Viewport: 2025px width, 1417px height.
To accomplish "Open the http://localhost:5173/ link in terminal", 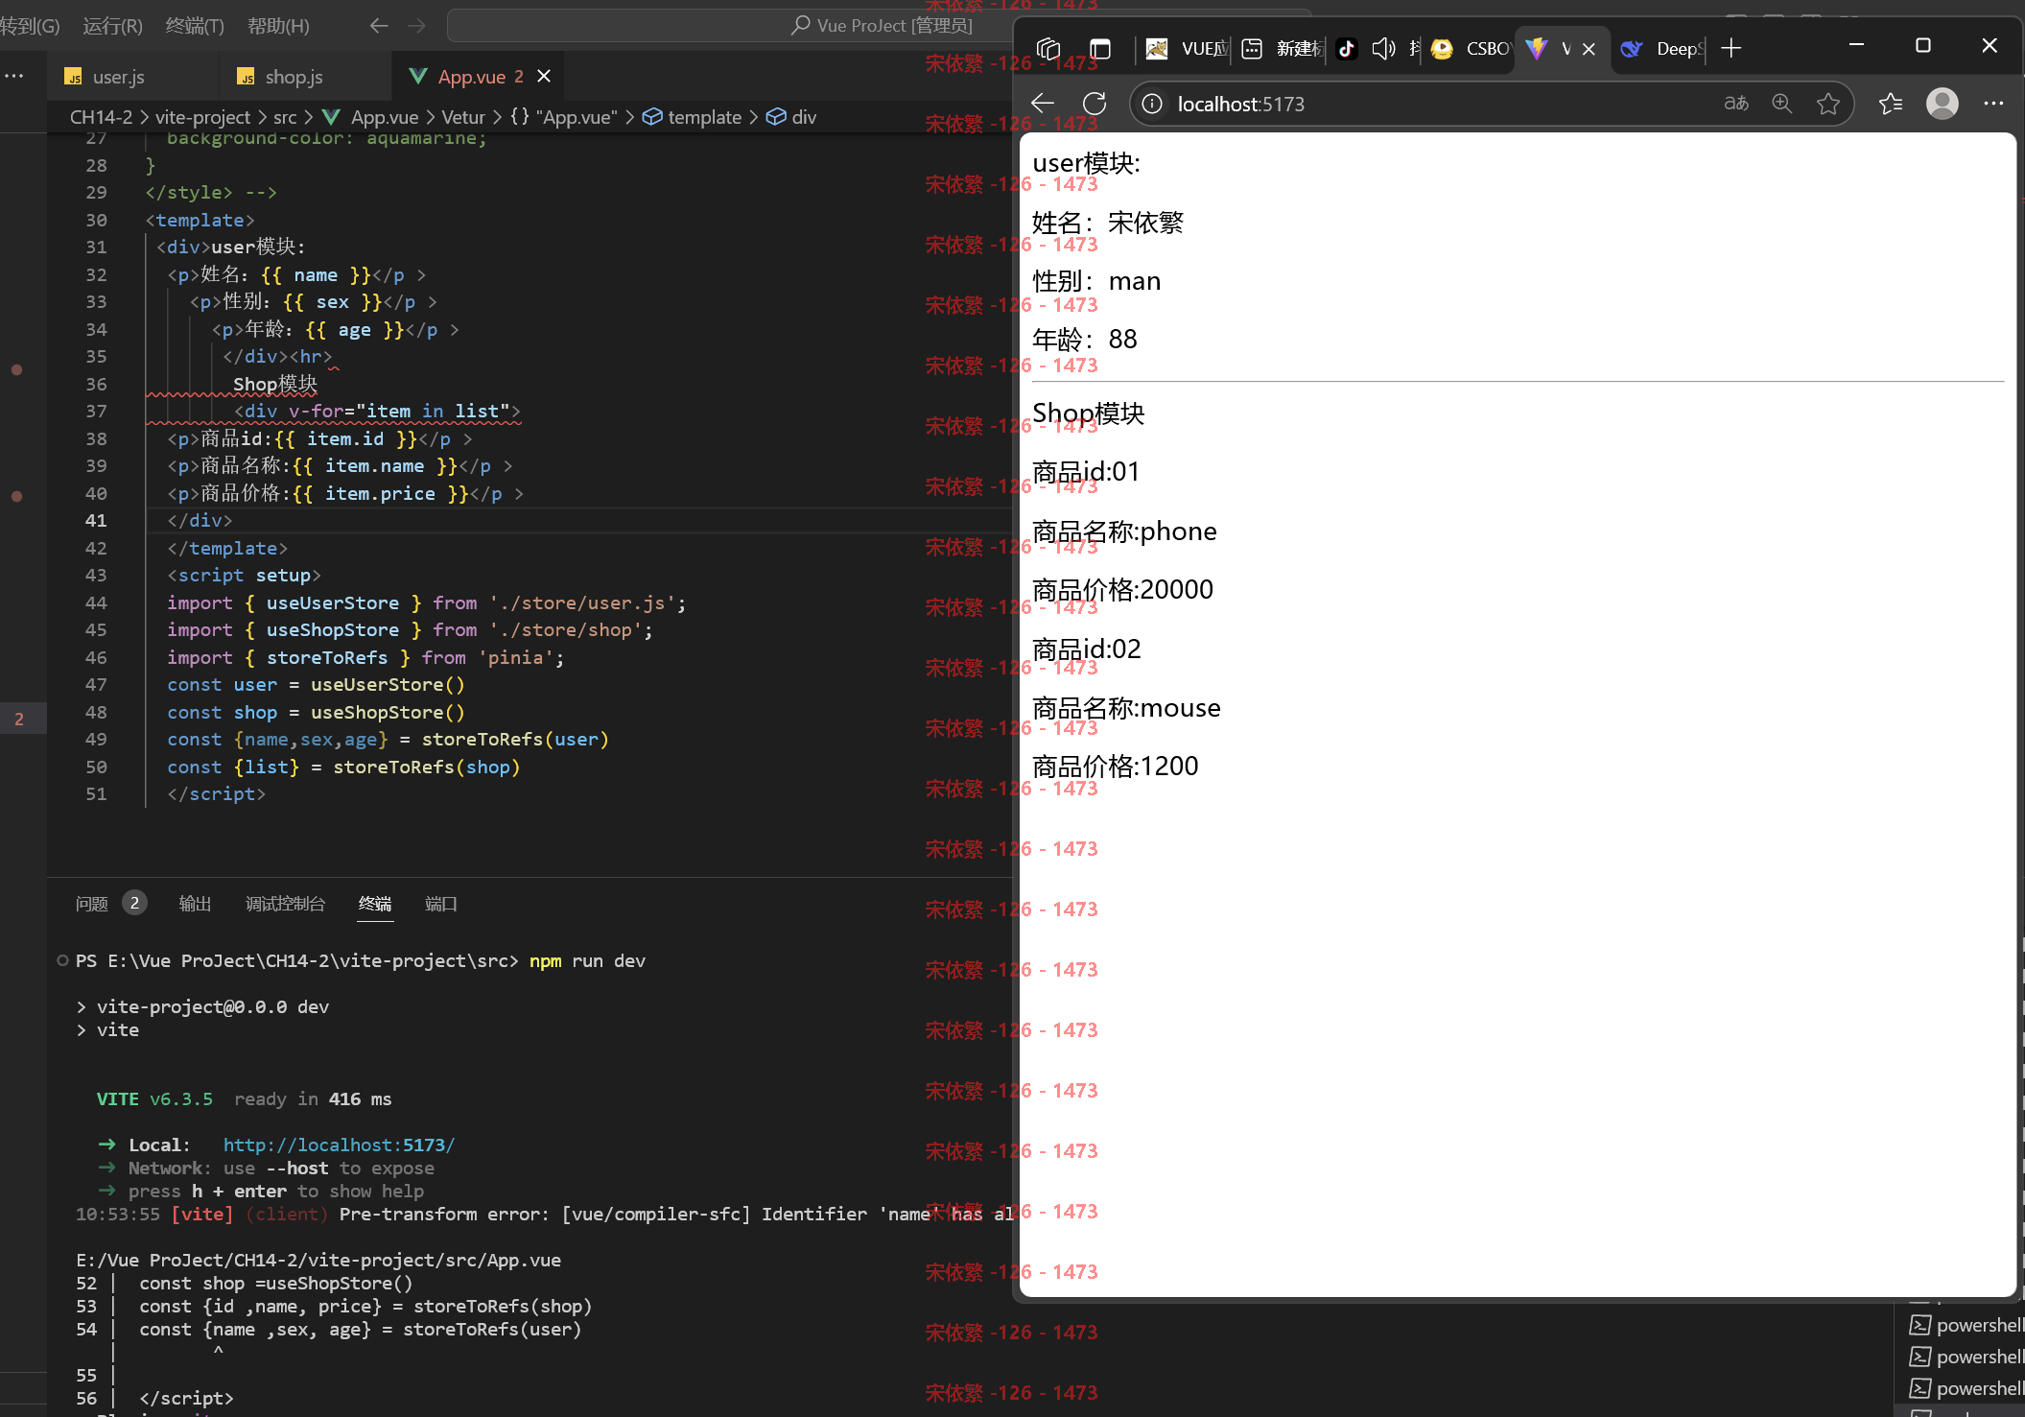I will [339, 1145].
